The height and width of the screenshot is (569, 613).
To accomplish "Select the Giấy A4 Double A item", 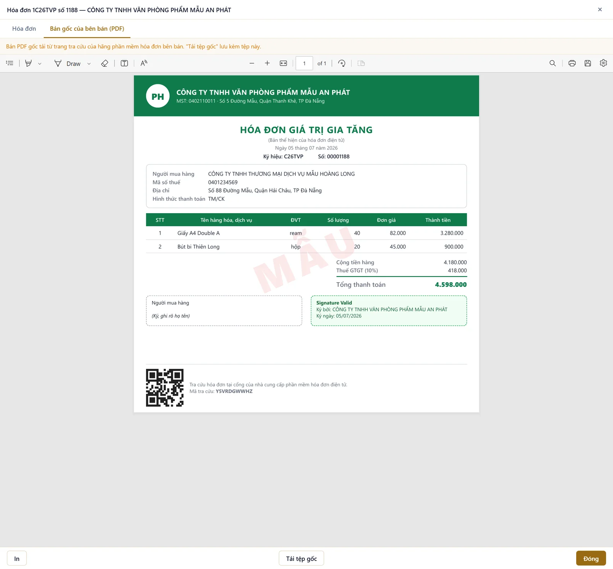I will pyautogui.click(x=198, y=233).
